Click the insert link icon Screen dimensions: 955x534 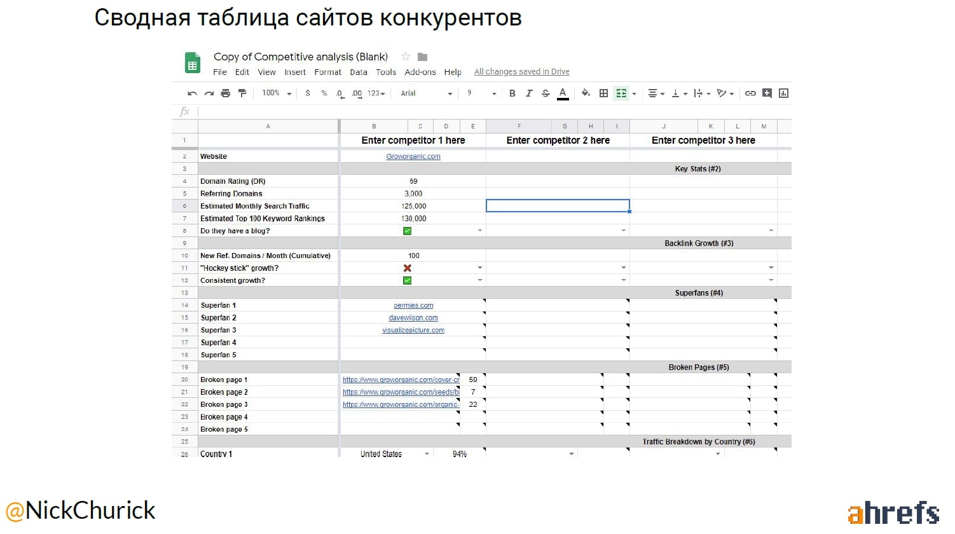750,93
